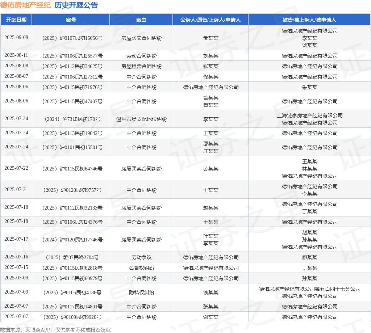Click defendant 德佑房地产经纪有限公司第五百四十七分公司
The image size is (371, 333).
click(309, 289)
